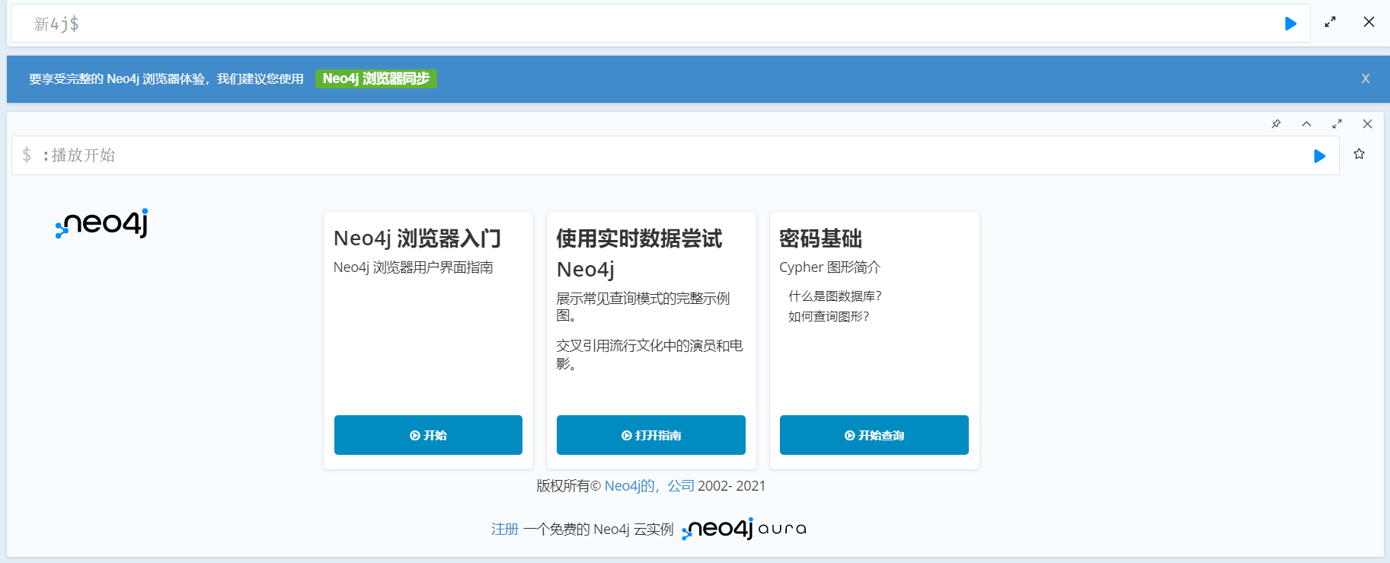This screenshot has width=1390, height=563.
Task: Click the 开始查询 button
Action: pyautogui.click(x=874, y=435)
